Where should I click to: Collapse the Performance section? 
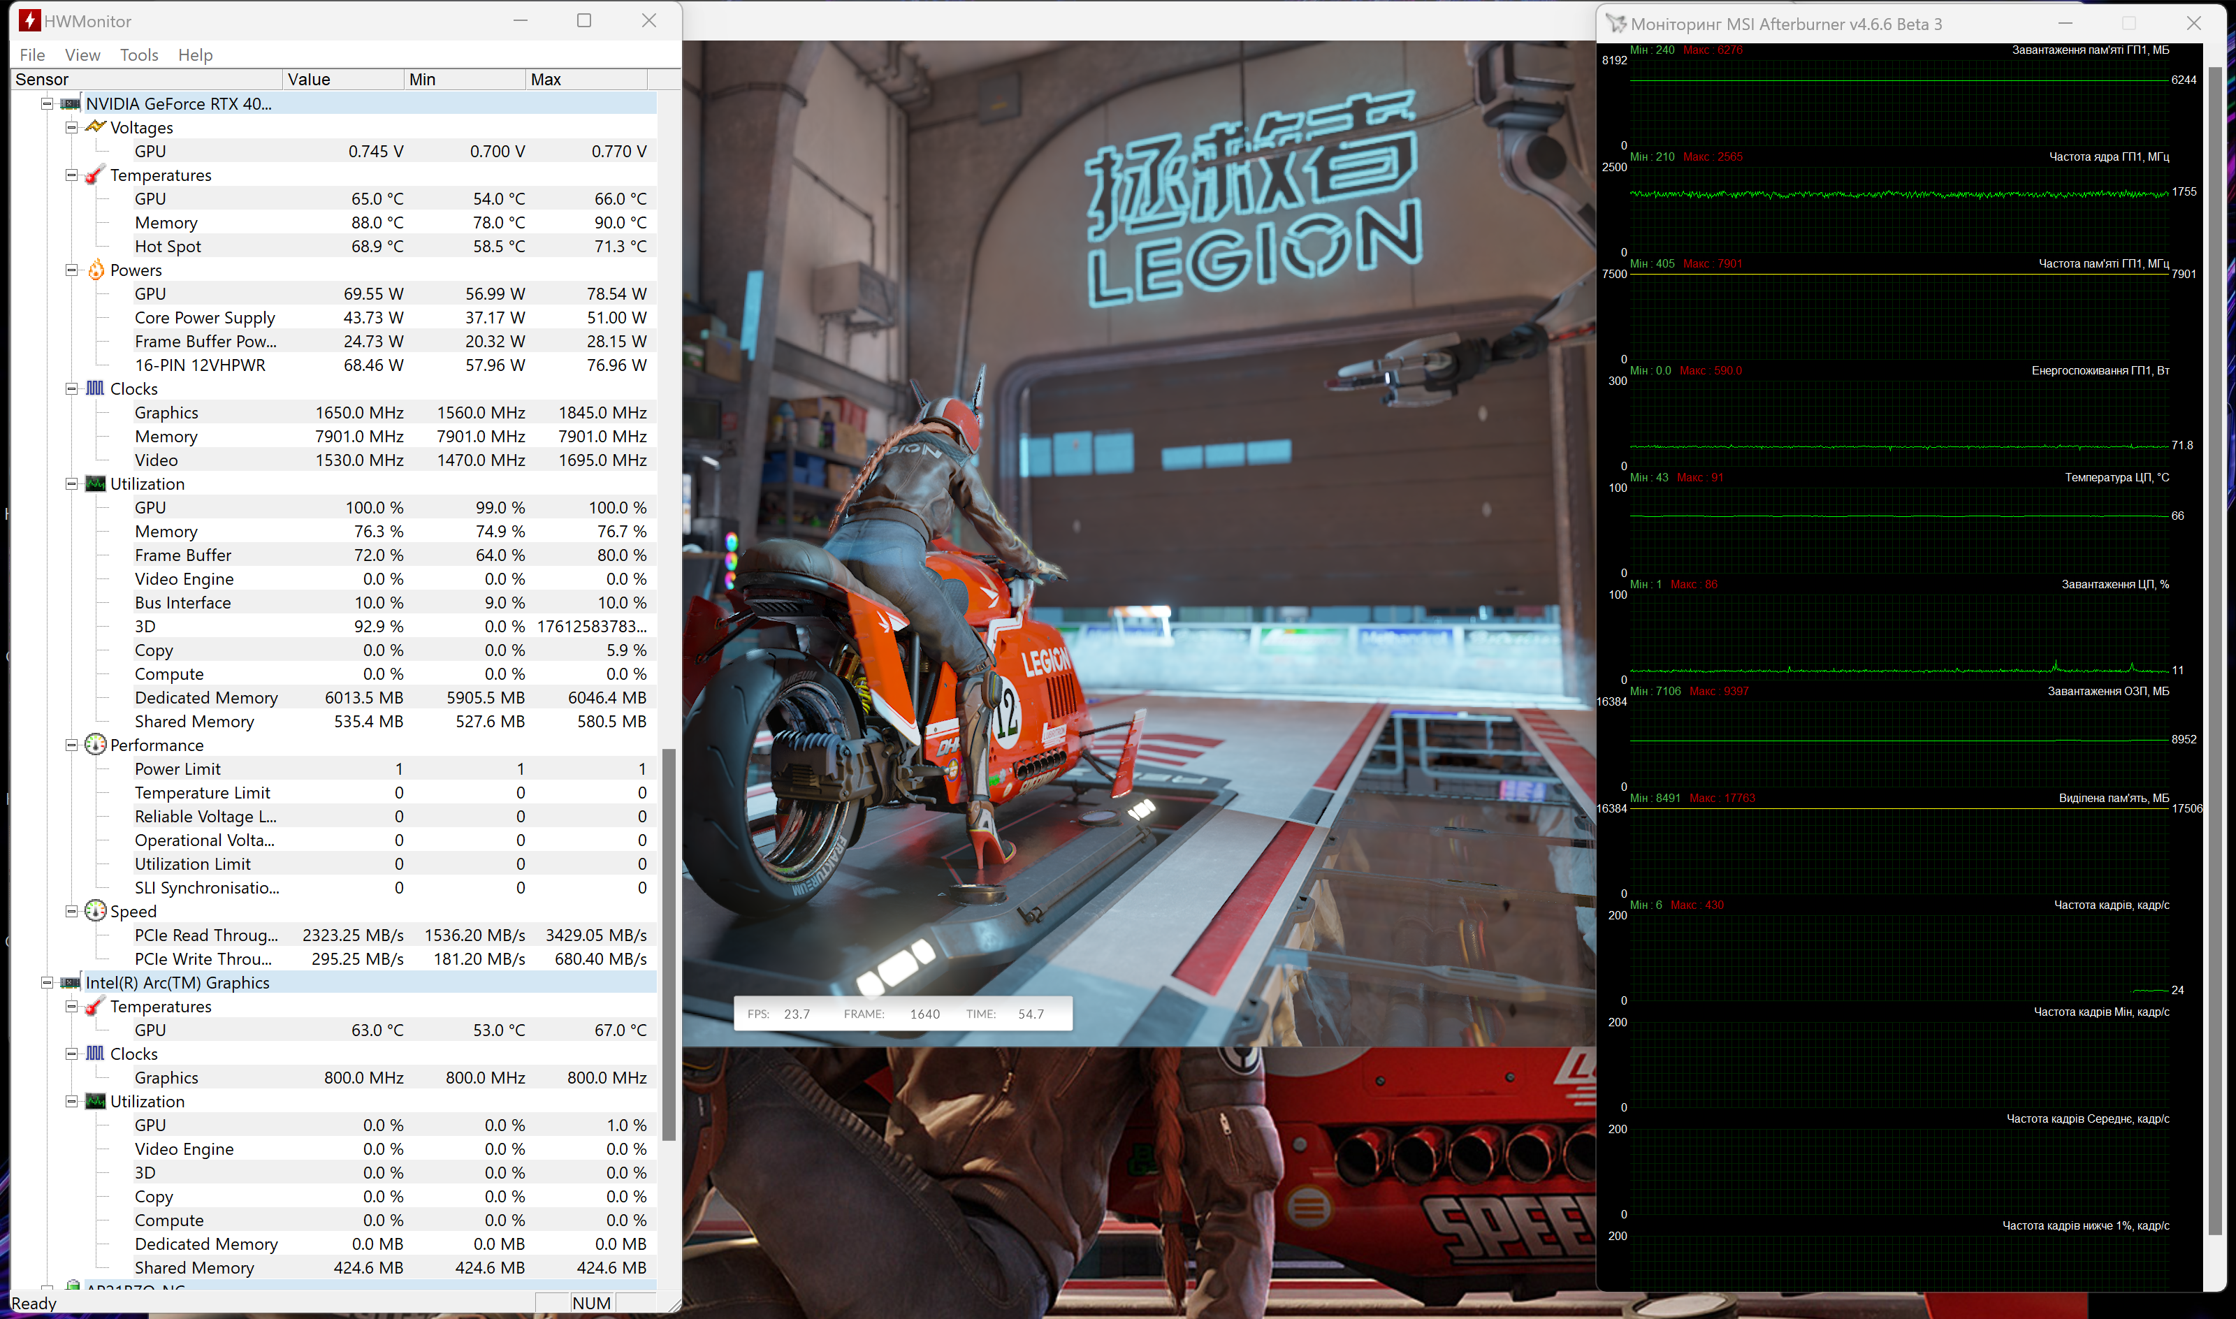[x=72, y=745]
